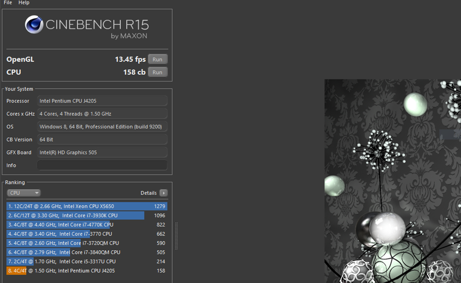This screenshot has width=461, height=283.
Task: Open the CPU ranking type dropdown
Action: pos(24,193)
